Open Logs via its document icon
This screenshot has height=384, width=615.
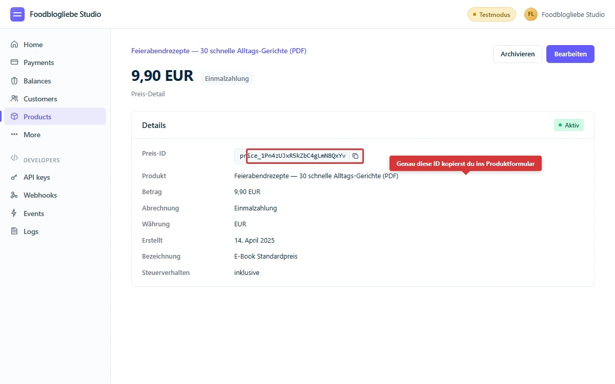(x=15, y=231)
